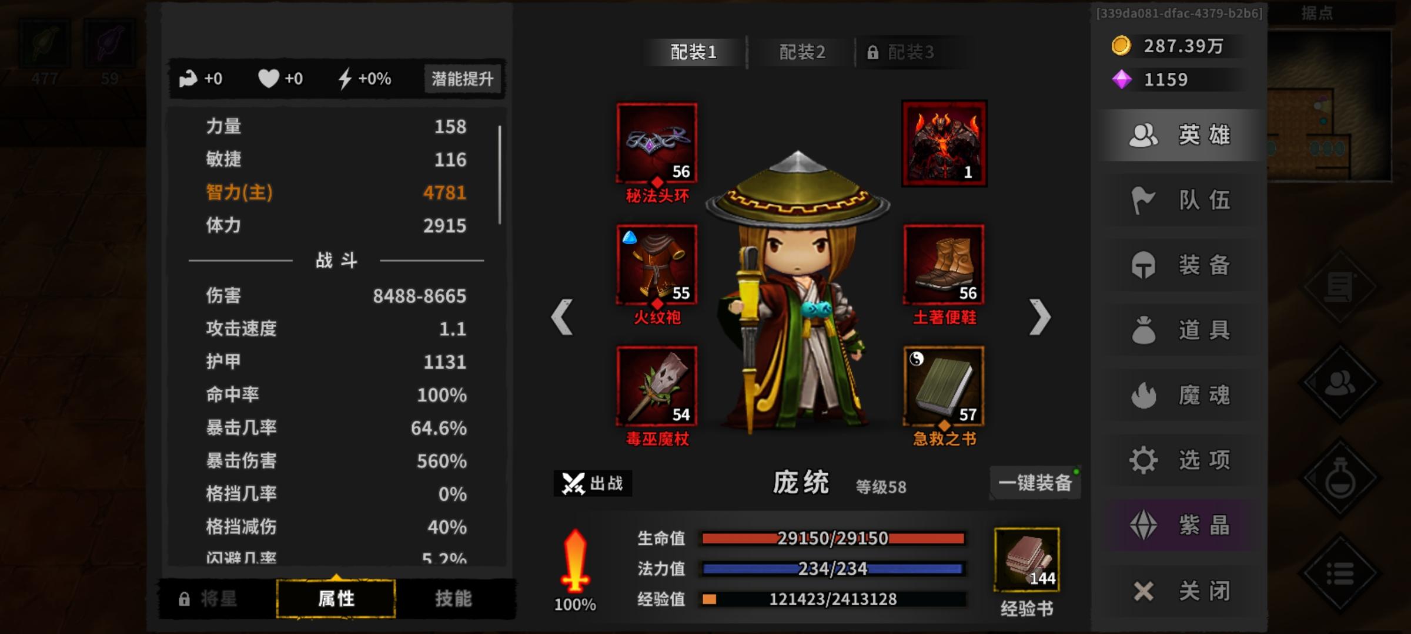Click the 经验值 experience progress bar
The image size is (1411, 634).
click(832, 599)
